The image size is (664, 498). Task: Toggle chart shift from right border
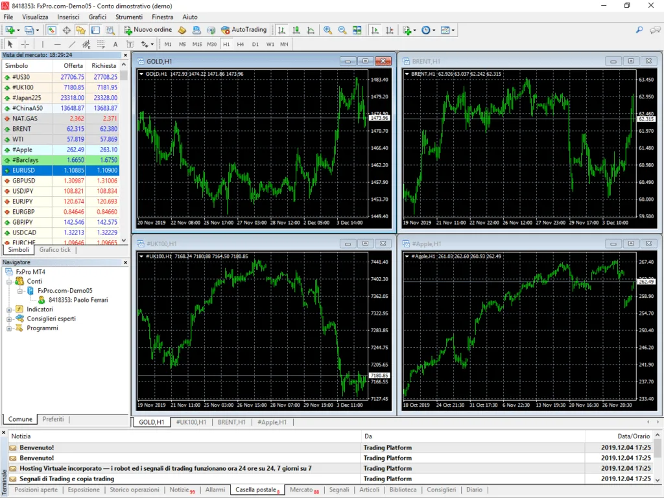(x=390, y=30)
